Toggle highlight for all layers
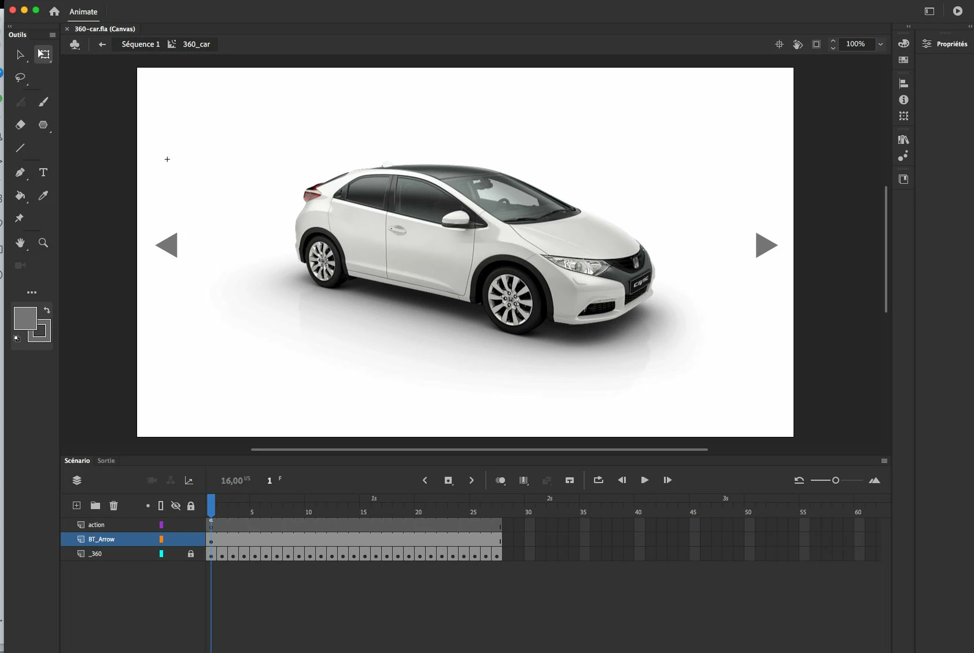 coord(148,506)
